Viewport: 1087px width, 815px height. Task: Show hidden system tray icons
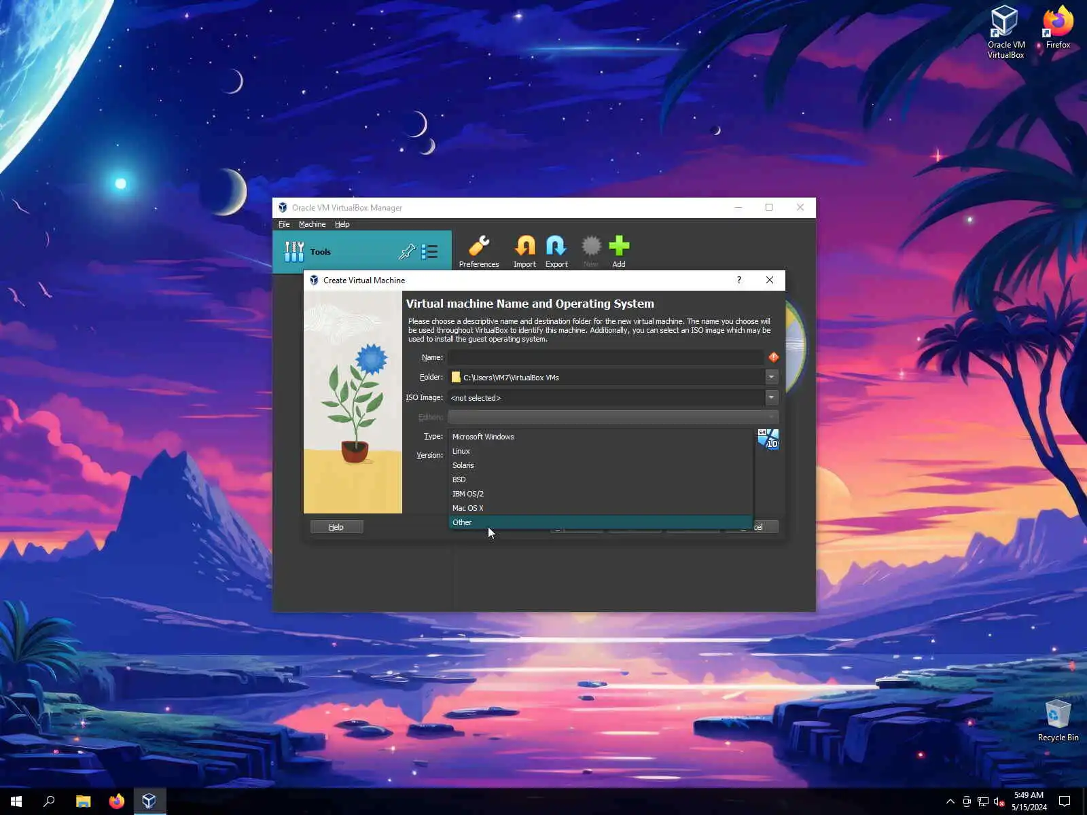coord(950,801)
